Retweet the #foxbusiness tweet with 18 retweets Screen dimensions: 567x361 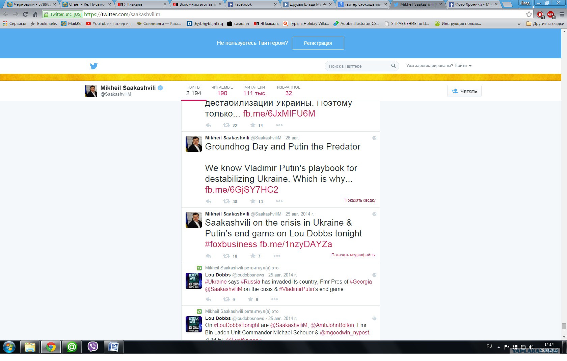pos(226,256)
